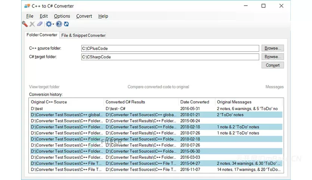Click the blue refresh arrows icon
The image size is (312, 180).
[66, 24]
